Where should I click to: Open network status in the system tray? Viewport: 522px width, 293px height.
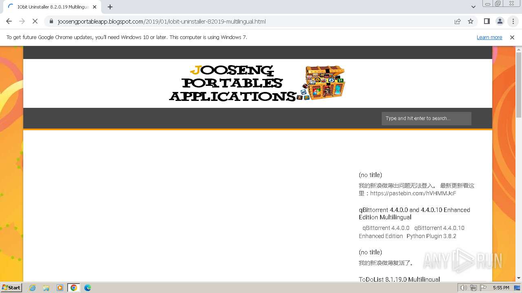pos(473,288)
